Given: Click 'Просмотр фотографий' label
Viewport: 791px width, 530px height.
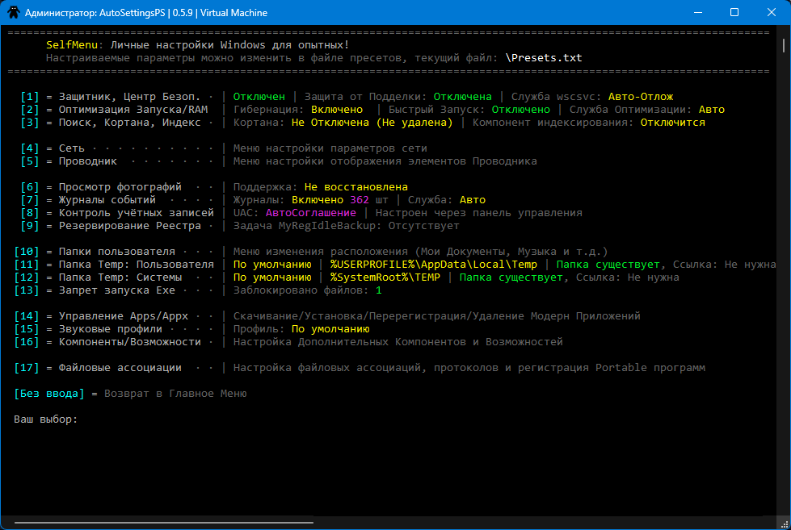Looking at the screenshot, I should [120, 187].
